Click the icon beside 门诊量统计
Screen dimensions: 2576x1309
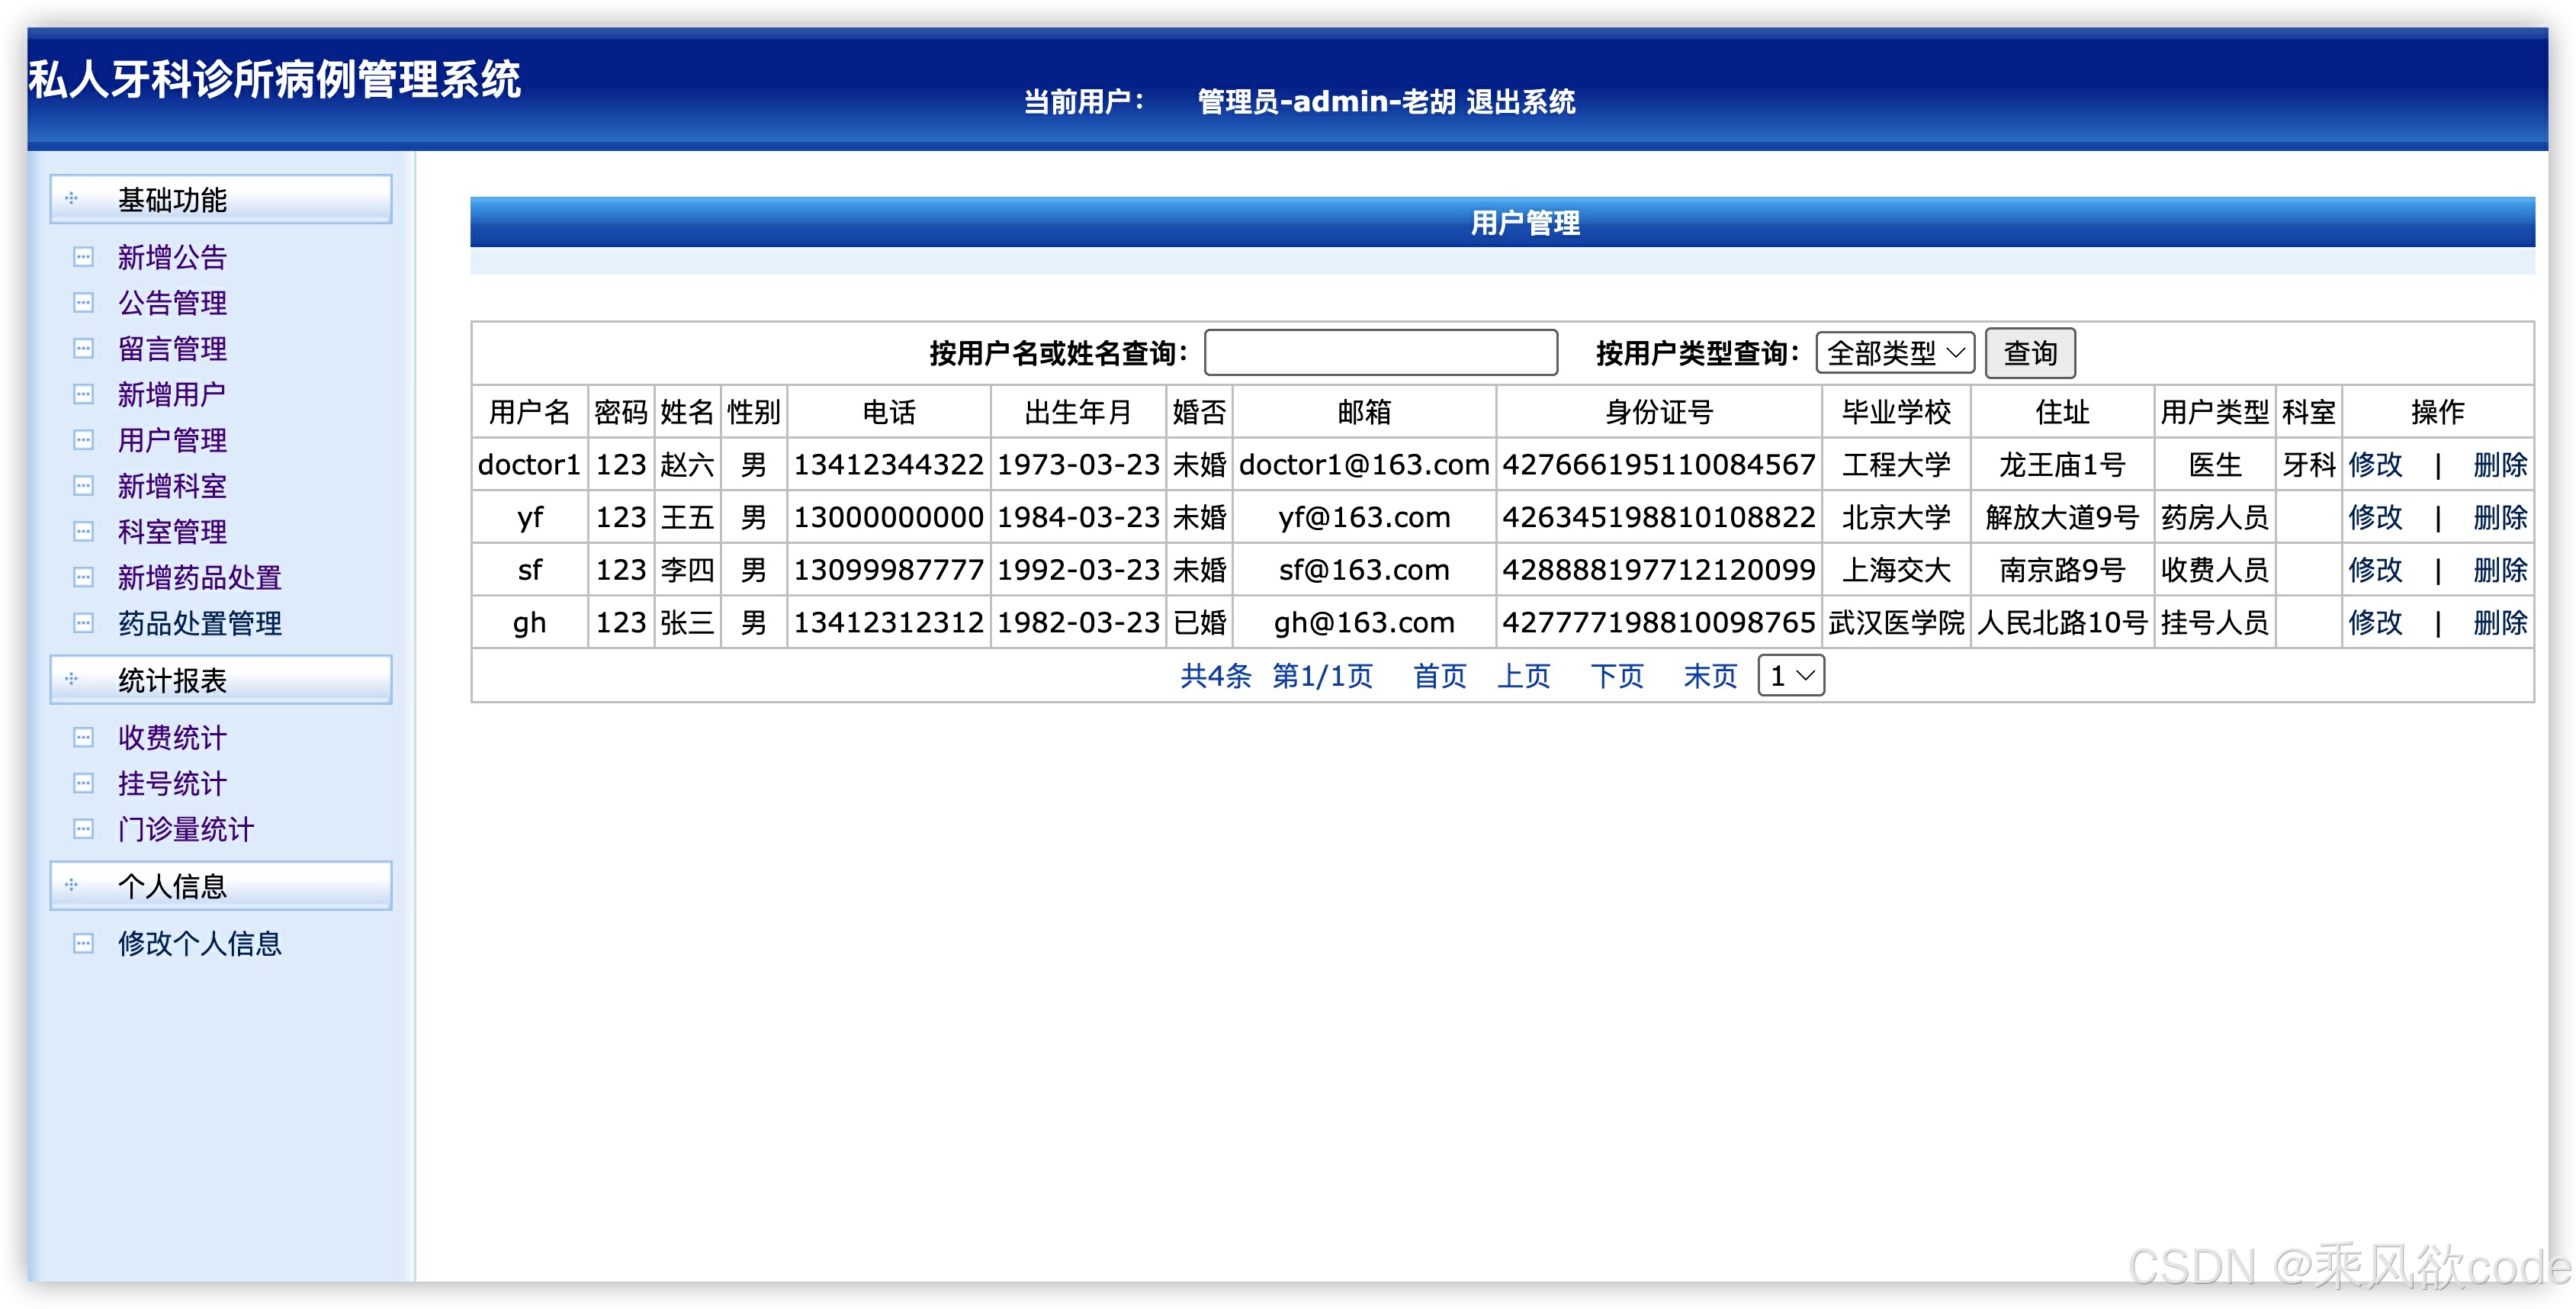tap(83, 829)
